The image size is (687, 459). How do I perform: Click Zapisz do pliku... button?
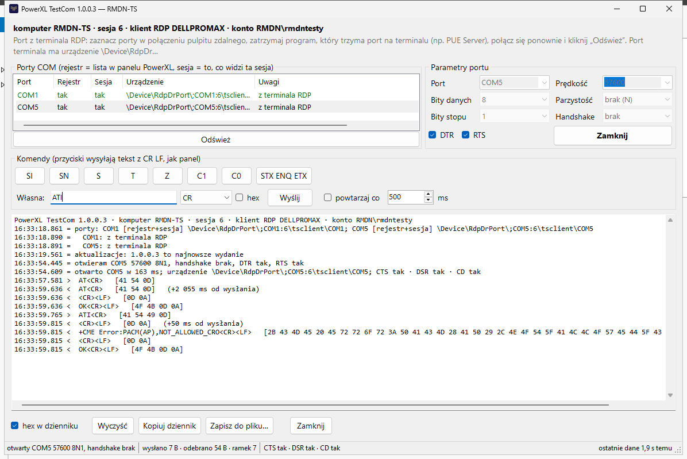click(x=239, y=426)
